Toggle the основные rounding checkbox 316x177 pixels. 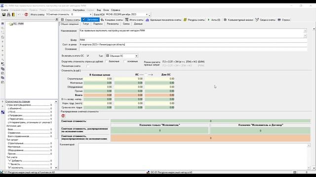click(125, 61)
